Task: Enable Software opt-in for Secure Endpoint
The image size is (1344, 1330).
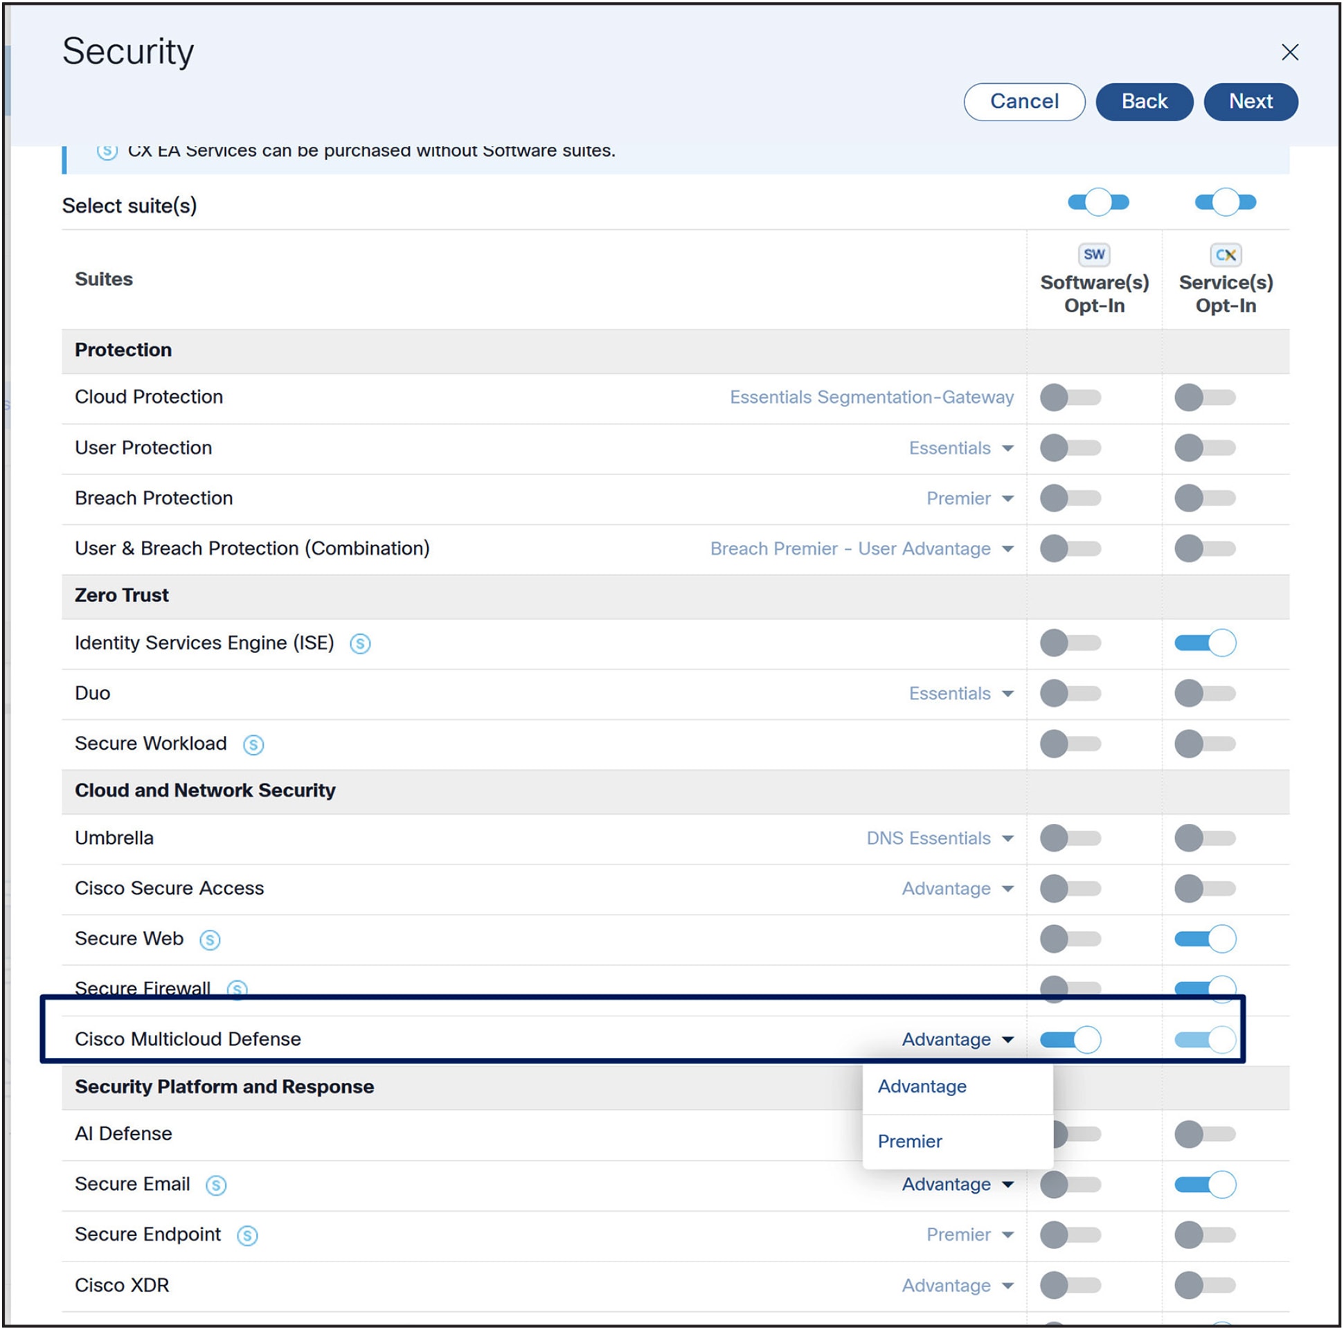Action: pyautogui.click(x=1070, y=1234)
